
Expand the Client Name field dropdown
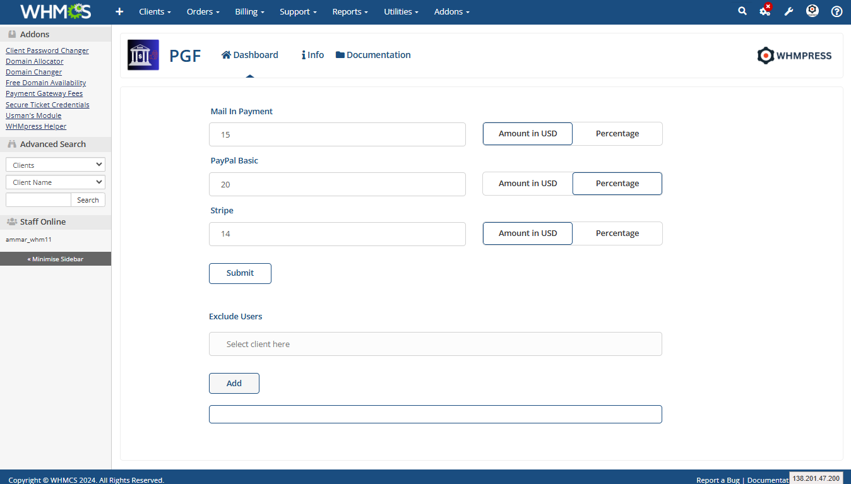click(x=56, y=182)
